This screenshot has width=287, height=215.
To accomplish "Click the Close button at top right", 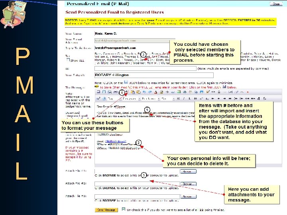I will click(x=276, y=4).
